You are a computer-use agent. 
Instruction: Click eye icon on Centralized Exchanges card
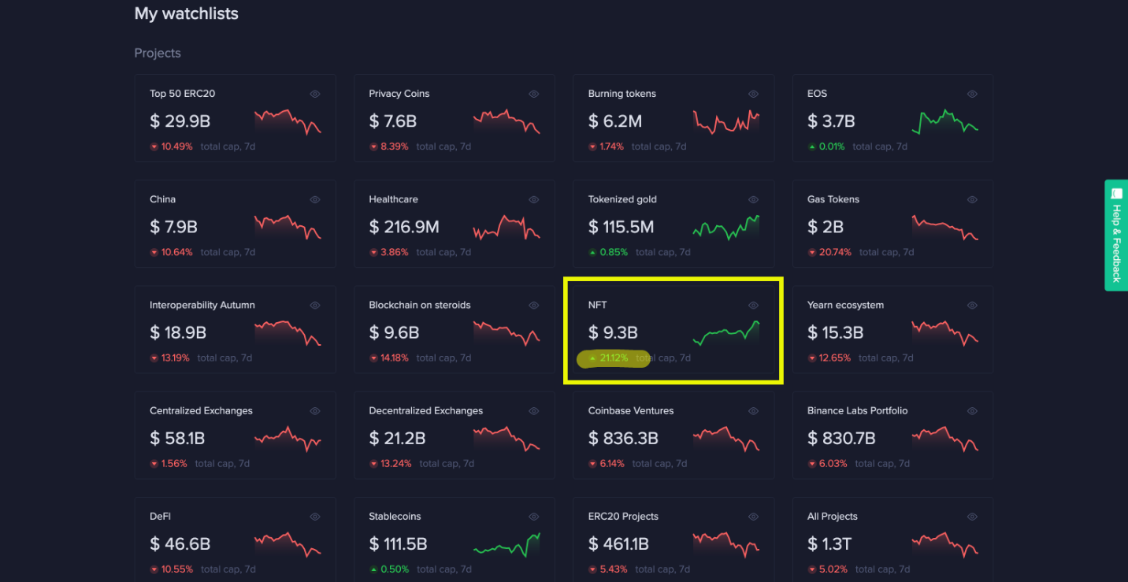click(x=315, y=411)
